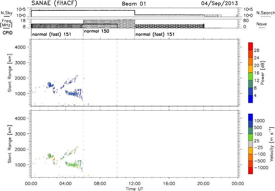Image resolution: width=275 pixels, height=191 pixels.
Task: Click the 'normal 150' CPID label
Action: click(x=97, y=31)
